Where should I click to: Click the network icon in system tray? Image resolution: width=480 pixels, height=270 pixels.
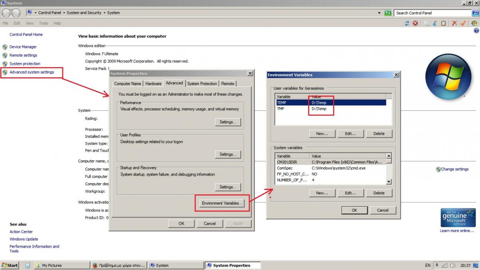(x=444, y=265)
